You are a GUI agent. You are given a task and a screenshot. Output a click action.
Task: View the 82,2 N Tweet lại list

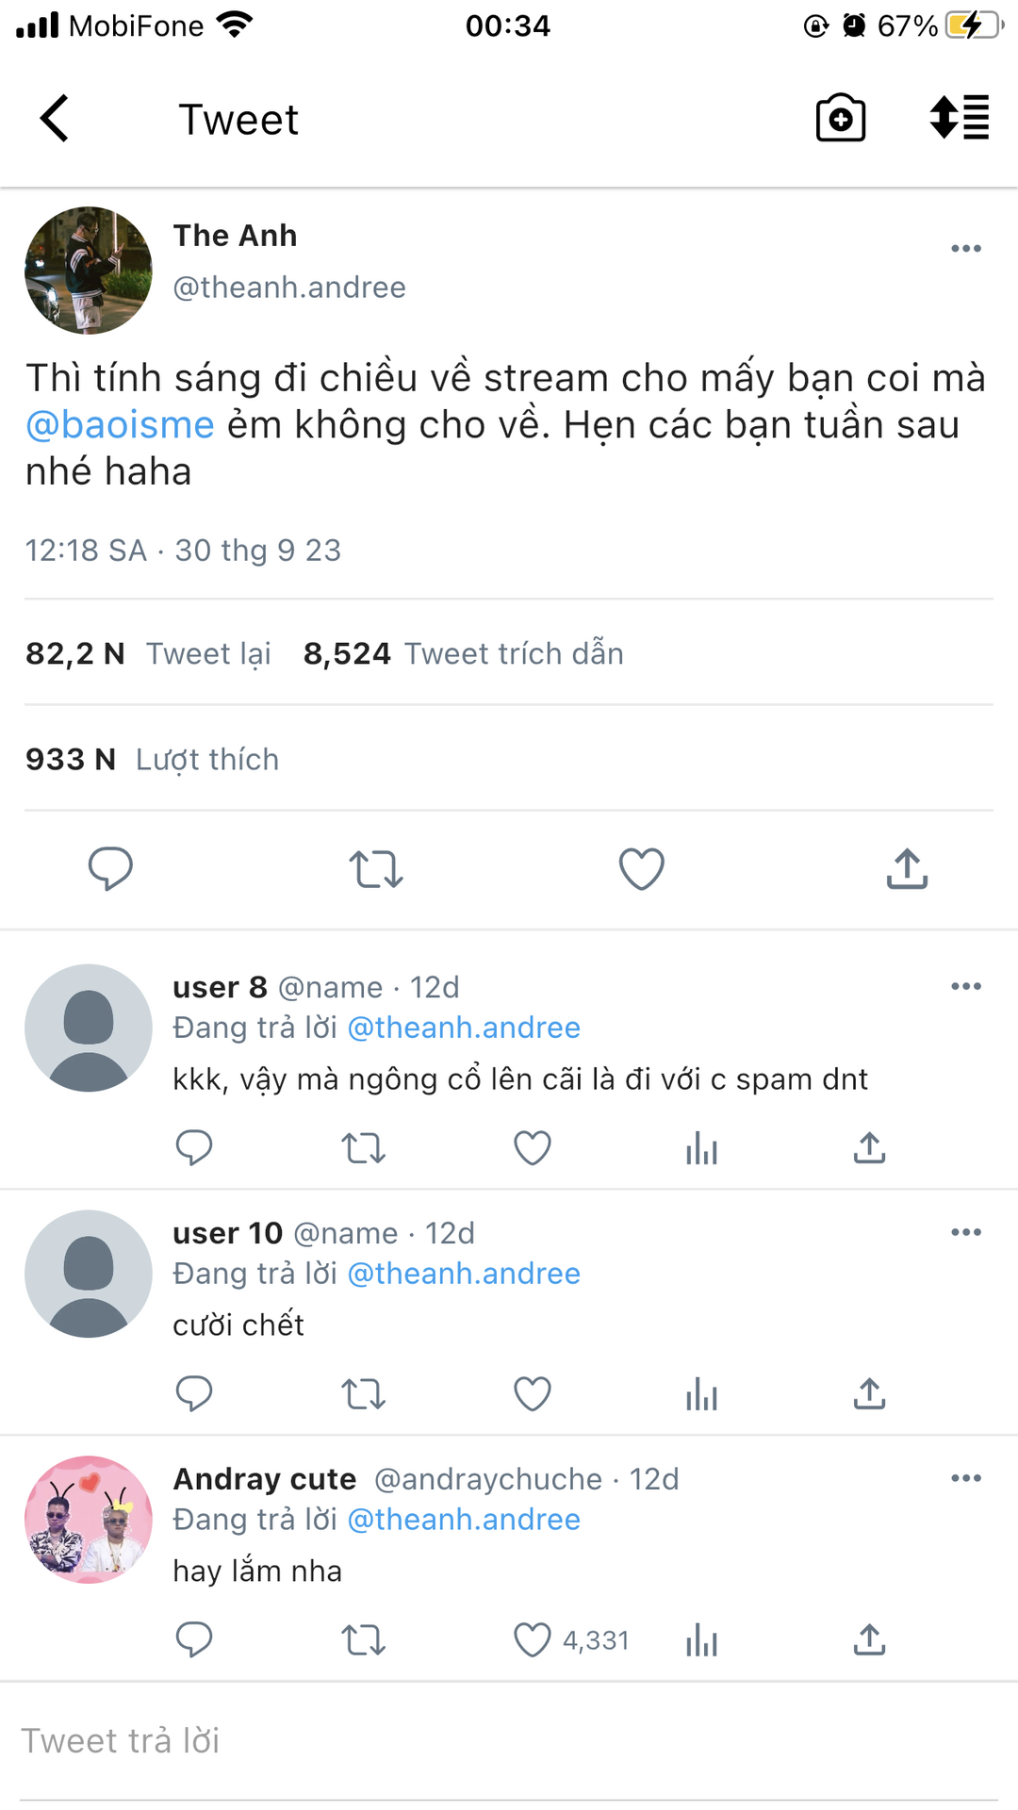(x=148, y=653)
